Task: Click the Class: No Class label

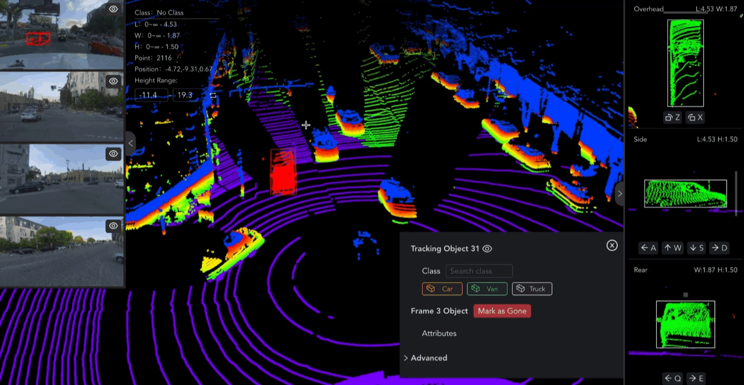Action: click(159, 12)
